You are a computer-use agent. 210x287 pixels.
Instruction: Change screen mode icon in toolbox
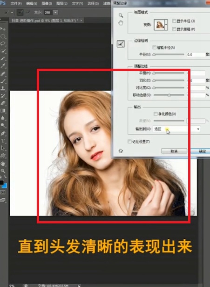click(x=3, y=200)
